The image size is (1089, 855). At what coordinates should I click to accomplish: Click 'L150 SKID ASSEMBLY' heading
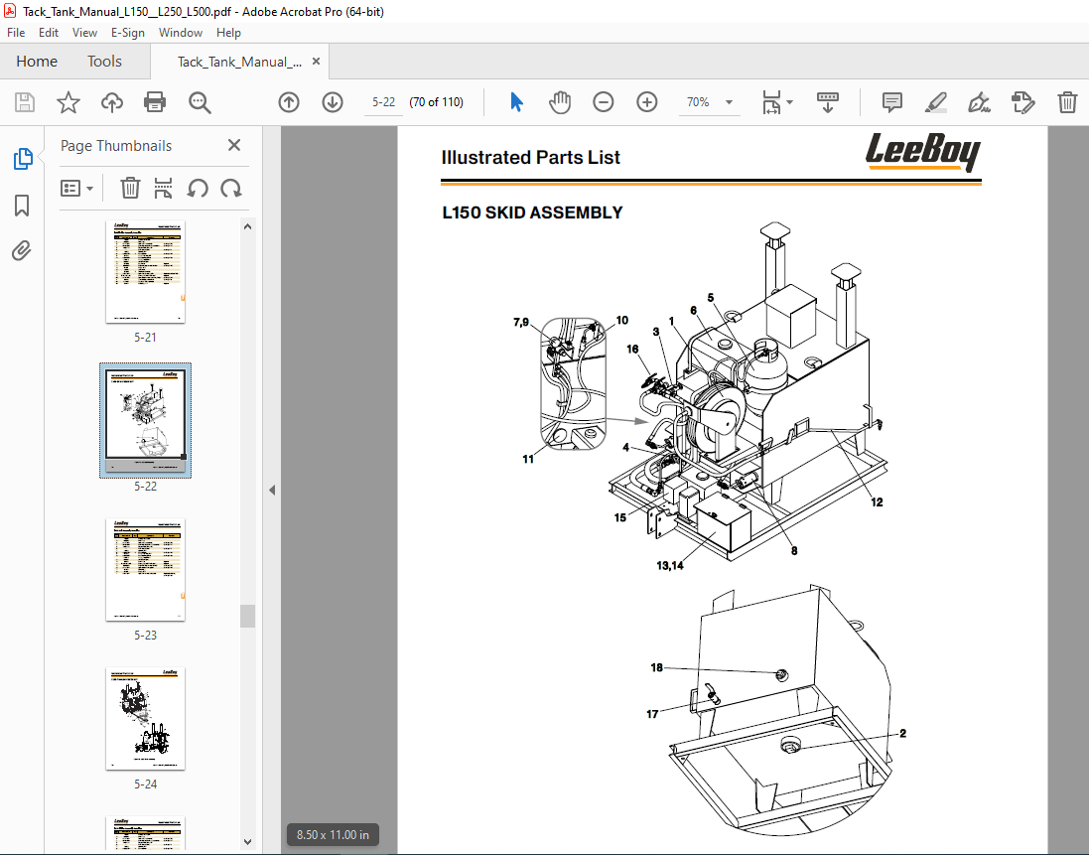coord(532,213)
